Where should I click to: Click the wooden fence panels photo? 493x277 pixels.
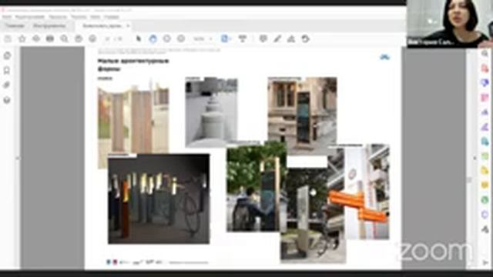[133, 120]
